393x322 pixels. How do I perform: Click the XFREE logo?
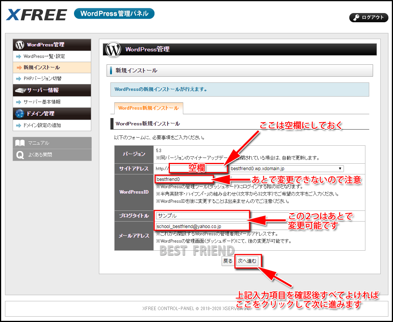click(x=36, y=15)
